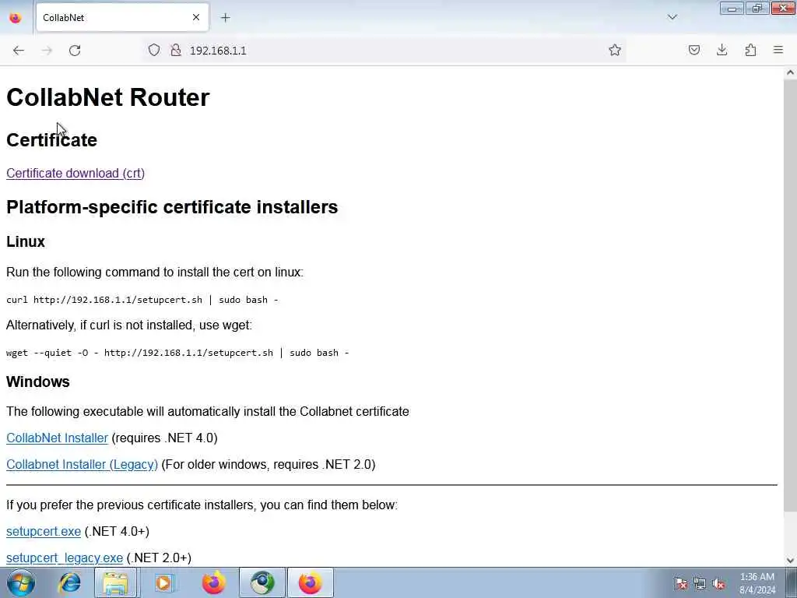
Task: Go back to the previous page
Action: click(19, 51)
